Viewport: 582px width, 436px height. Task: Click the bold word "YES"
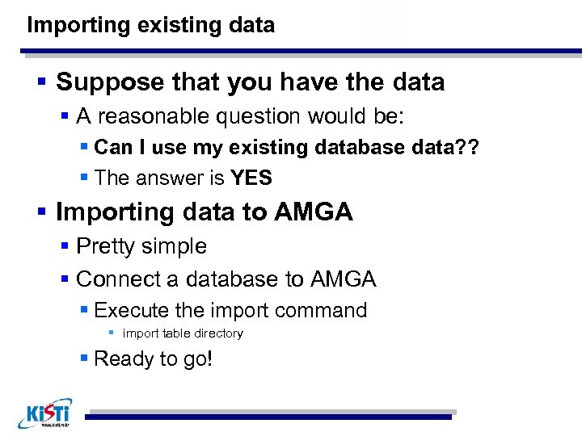coord(251,178)
